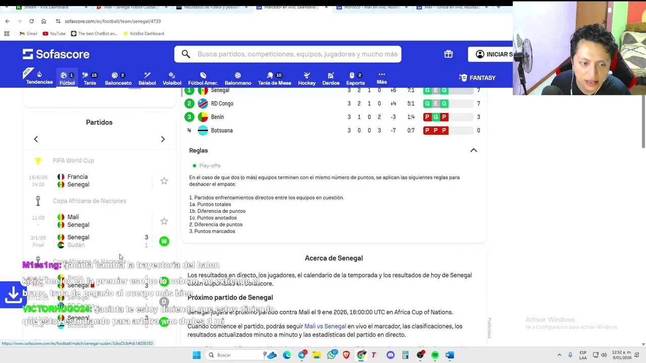Focus the Sofascore search field
Screen dimensions: 646x363
click(288, 54)
